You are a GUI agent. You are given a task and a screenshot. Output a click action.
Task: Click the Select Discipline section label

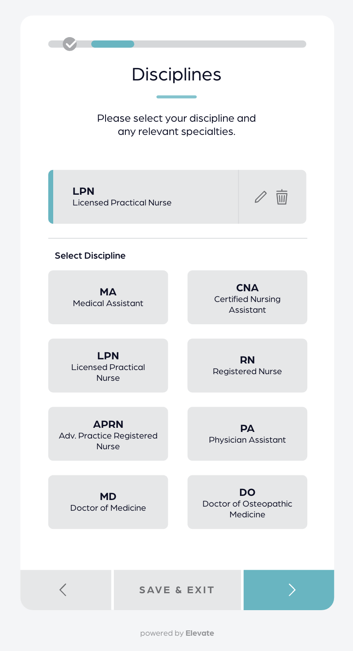(90, 256)
